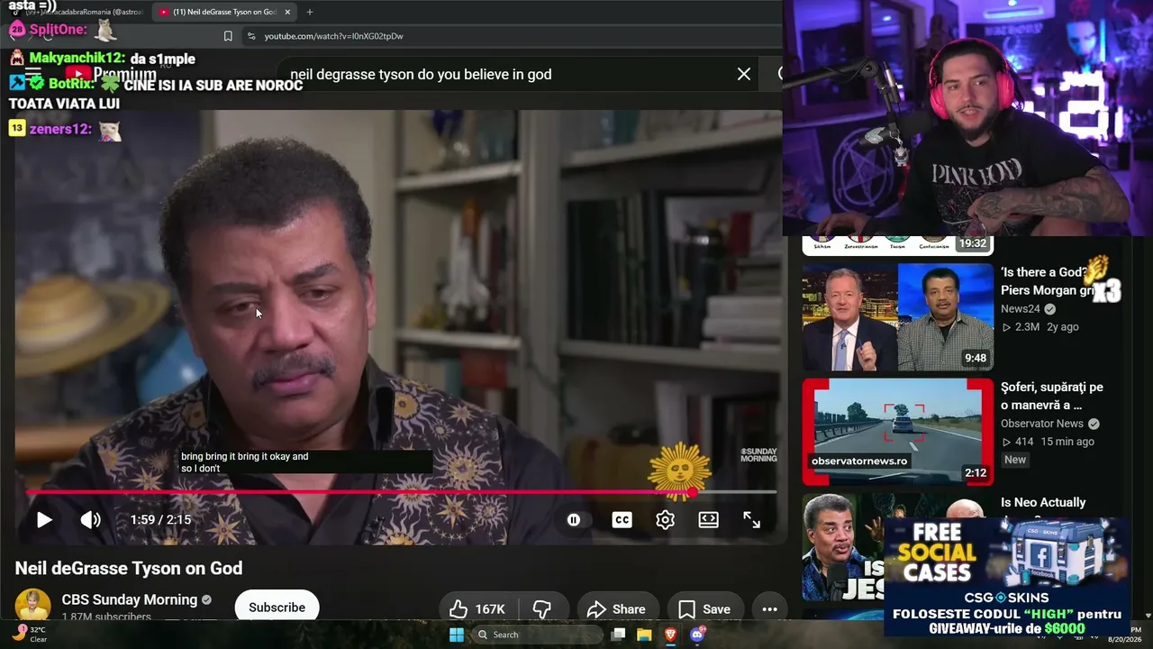Click the YouTube search field text
Screen dimensions: 1153x649
421,75
